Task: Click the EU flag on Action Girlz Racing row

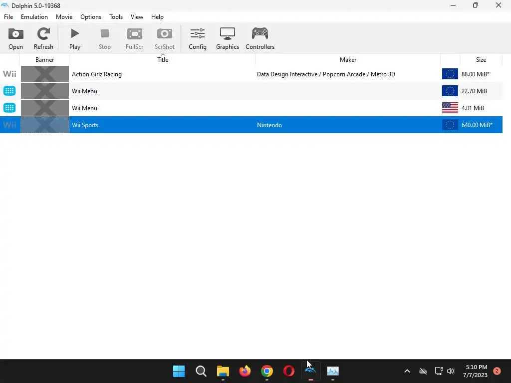Action: click(x=450, y=74)
